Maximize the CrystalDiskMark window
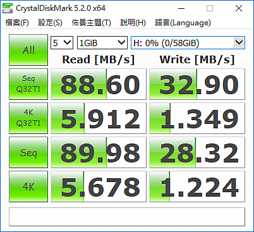This screenshot has height=232, width=254. click(210, 8)
